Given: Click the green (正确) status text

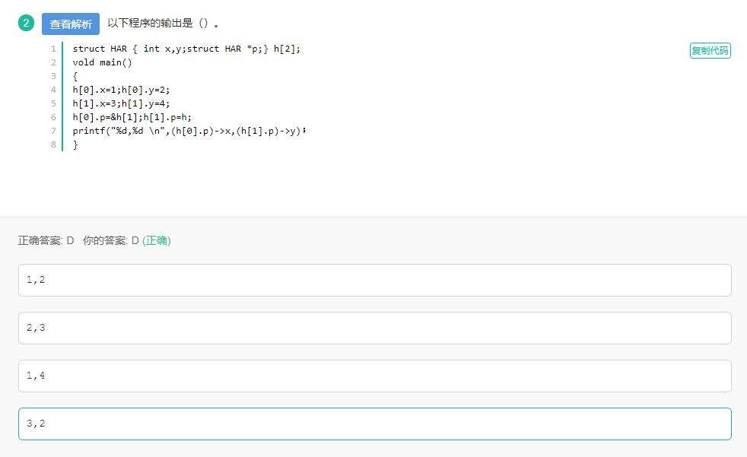Looking at the screenshot, I should [157, 240].
